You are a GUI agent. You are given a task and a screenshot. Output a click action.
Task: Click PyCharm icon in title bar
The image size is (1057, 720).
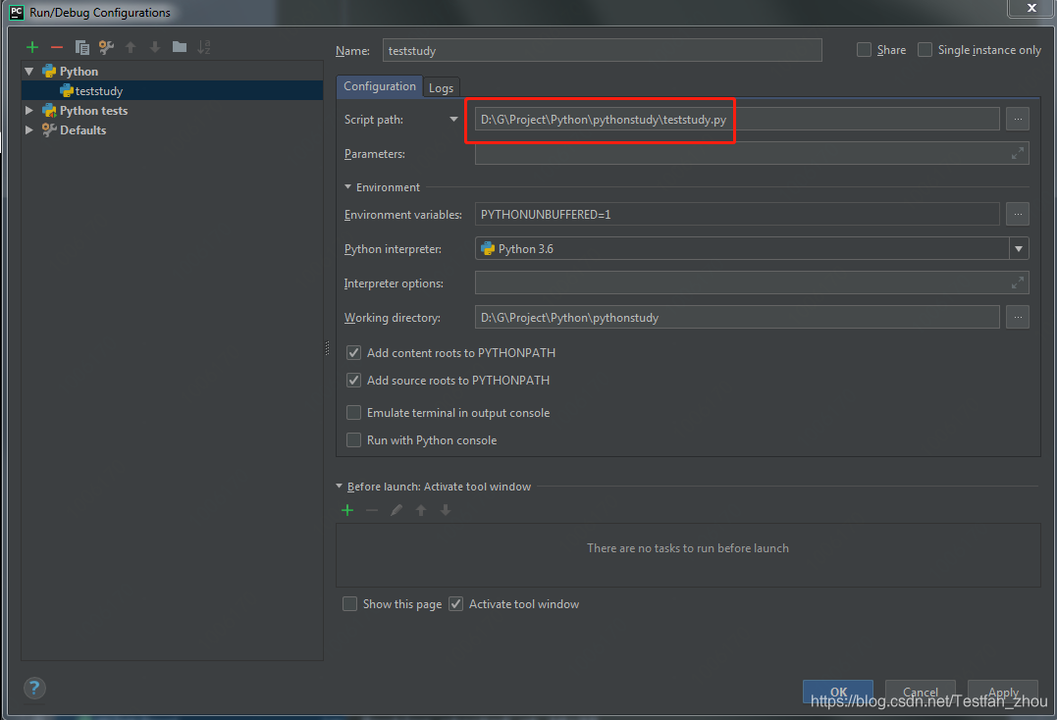(x=17, y=12)
